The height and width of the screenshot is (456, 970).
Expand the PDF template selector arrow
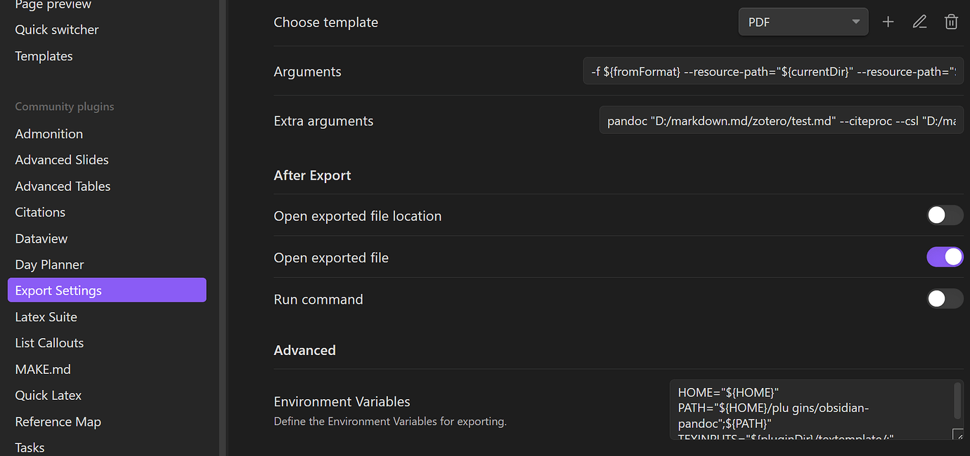click(855, 22)
